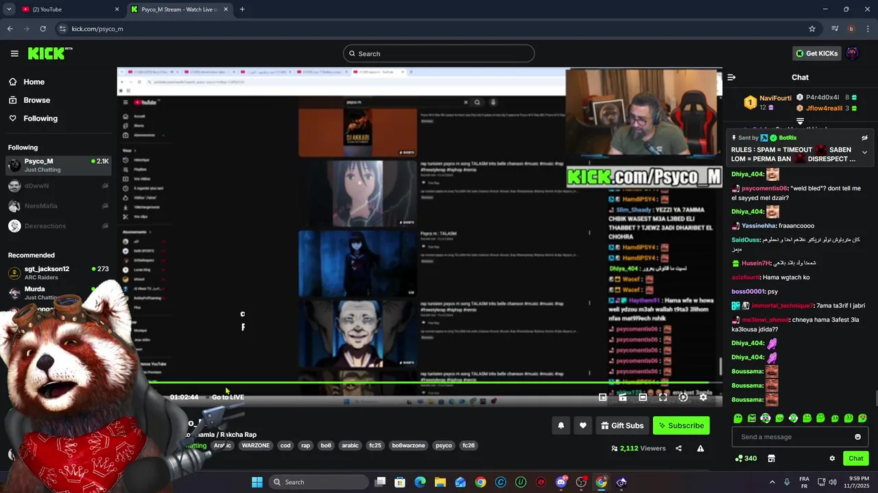Create a clip of the stream
This screenshot has width=878, height=493.
[623, 397]
